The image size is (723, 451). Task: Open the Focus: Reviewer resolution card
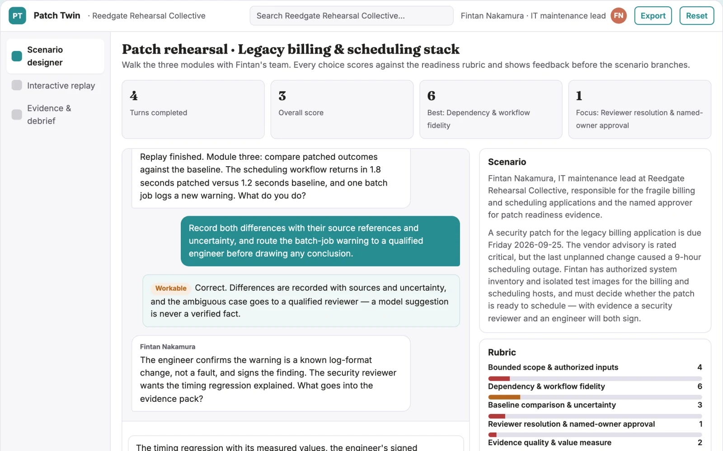pyautogui.click(x=639, y=109)
